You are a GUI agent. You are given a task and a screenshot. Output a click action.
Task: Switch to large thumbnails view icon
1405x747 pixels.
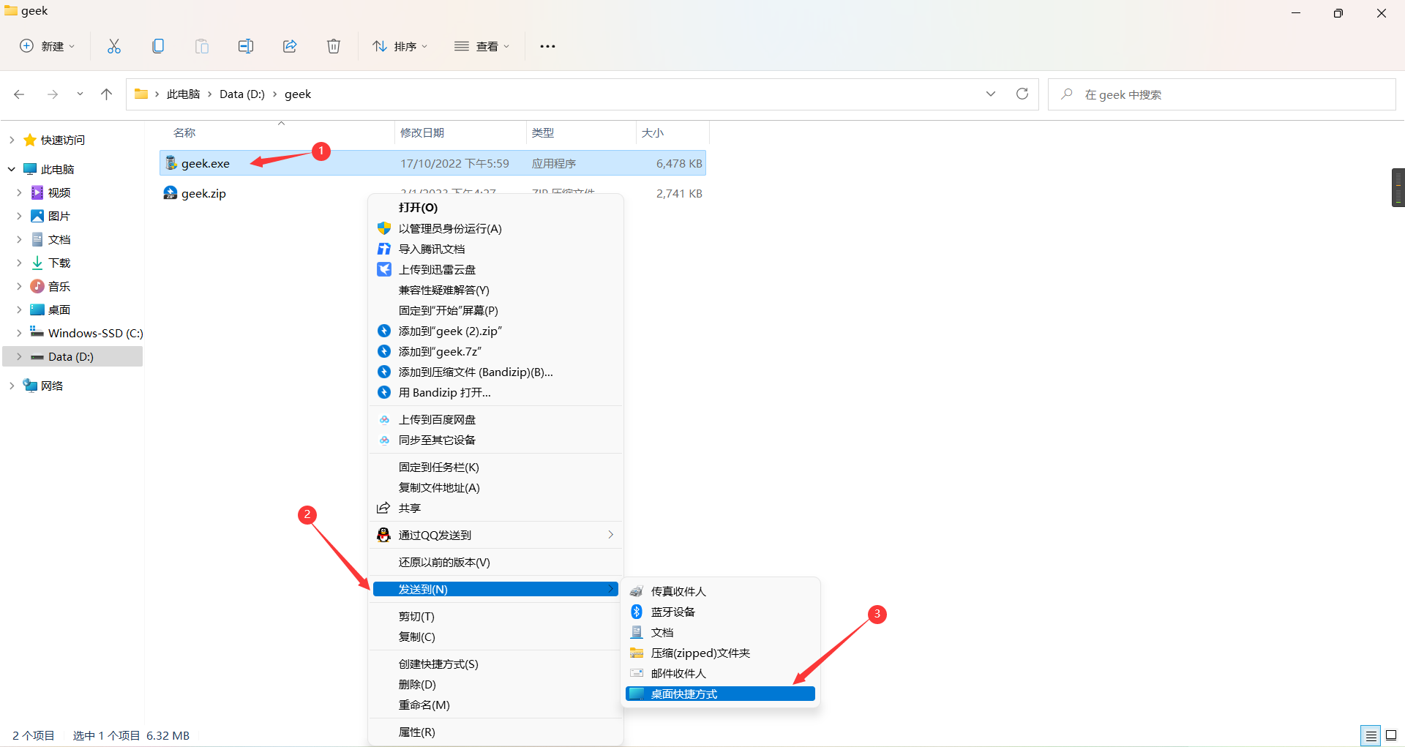point(1391,735)
